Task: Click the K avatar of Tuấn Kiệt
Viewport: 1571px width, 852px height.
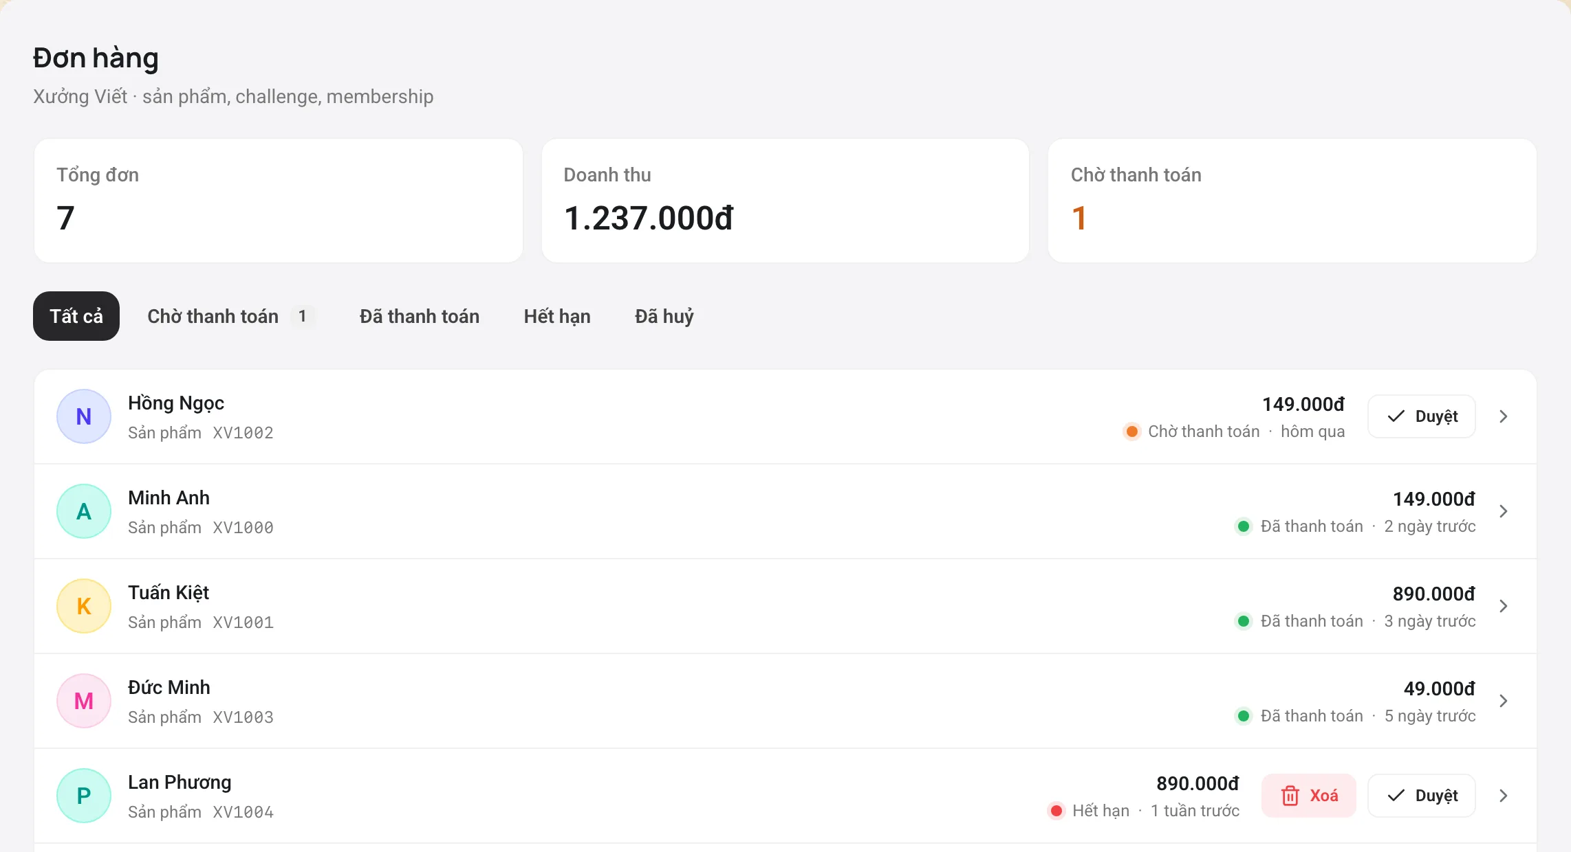Action: (84, 606)
